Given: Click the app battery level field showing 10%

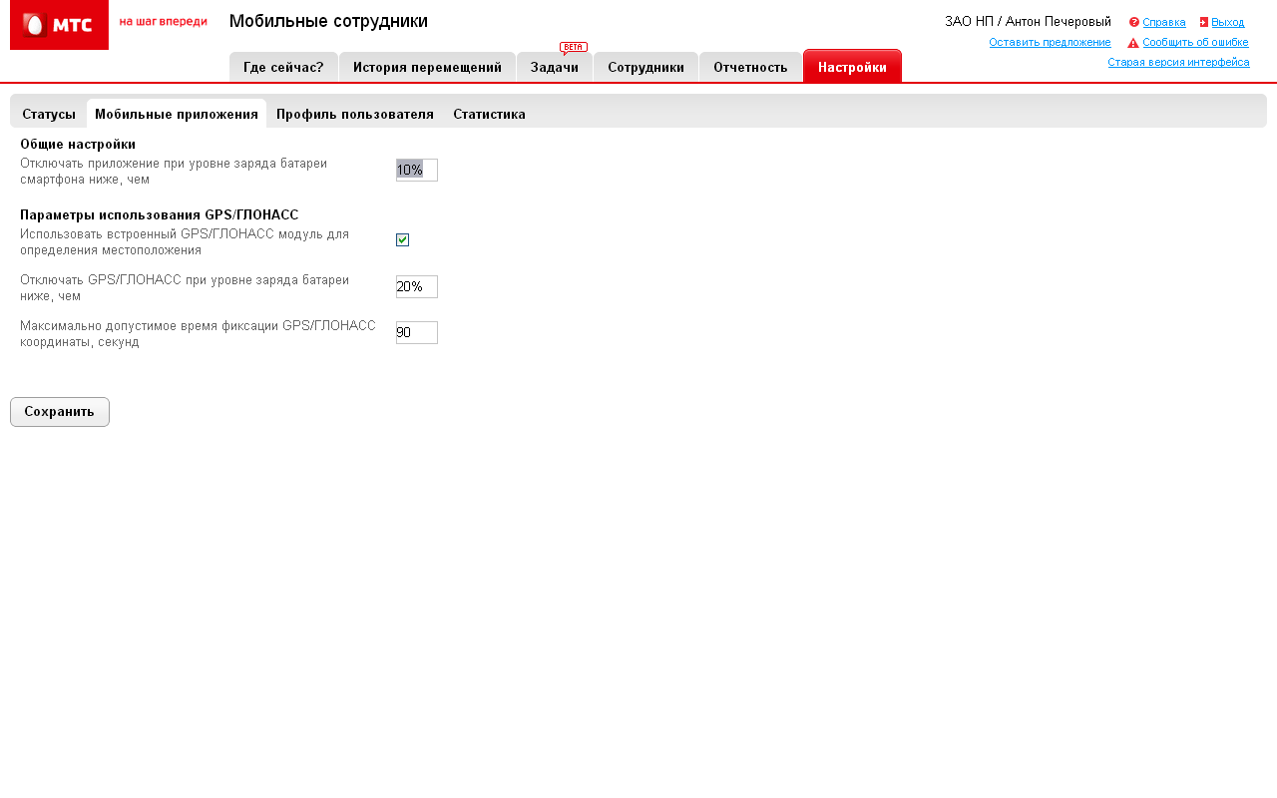Looking at the screenshot, I should [417, 170].
